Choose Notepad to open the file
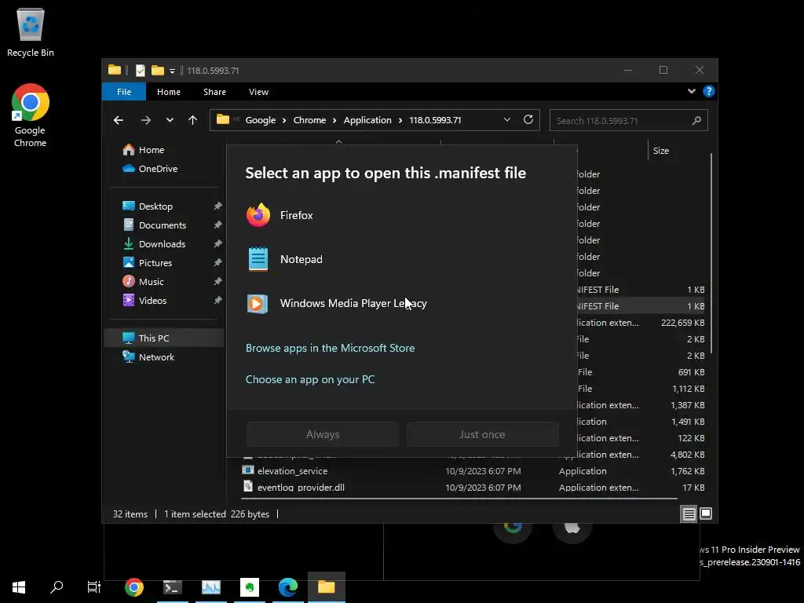The image size is (804, 603). pos(401,259)
